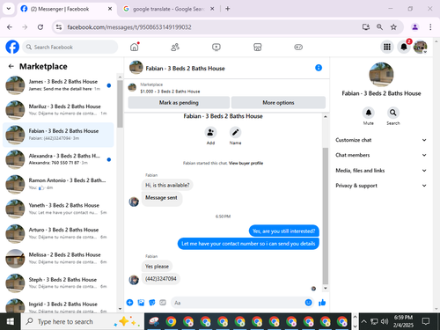Click the chat messages scrollbar
The width and height of the screenshot is (440, 330).
326,216
